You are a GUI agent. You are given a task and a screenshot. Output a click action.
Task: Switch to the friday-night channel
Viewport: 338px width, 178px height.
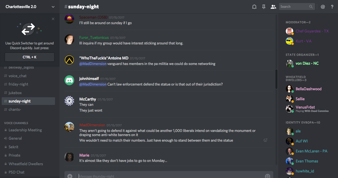tap(18, 84)
